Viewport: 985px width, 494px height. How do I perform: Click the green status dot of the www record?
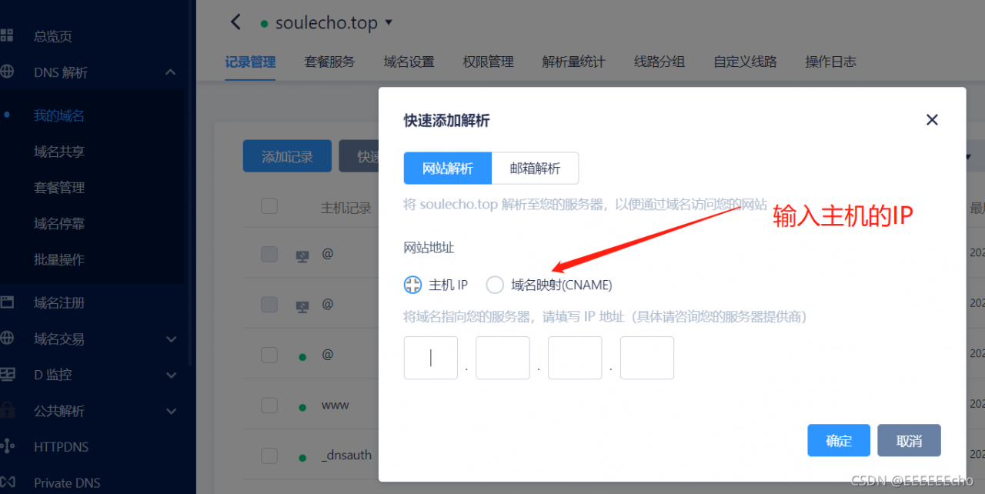pyautogui.click(x=303, y=407)
